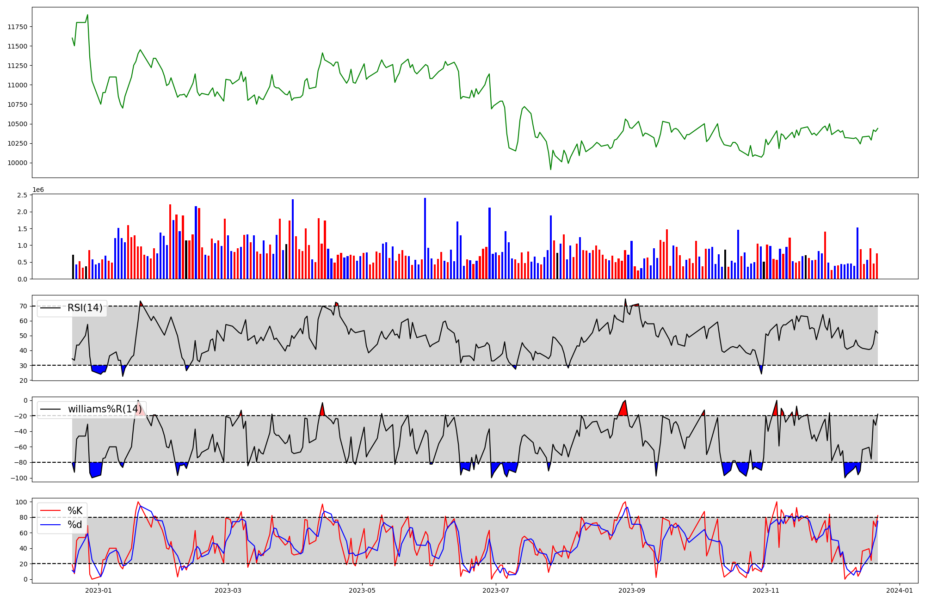Click the 2023-07 x-axis date label
This screenshot has width=925, height=601.
click(496, 590)
